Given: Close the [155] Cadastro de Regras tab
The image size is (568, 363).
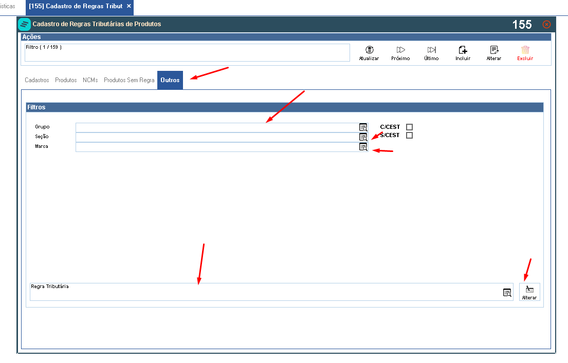Looking at the screenshot, I should (x=129, y=6).
